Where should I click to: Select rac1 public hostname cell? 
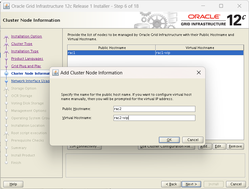pos(112,53)
